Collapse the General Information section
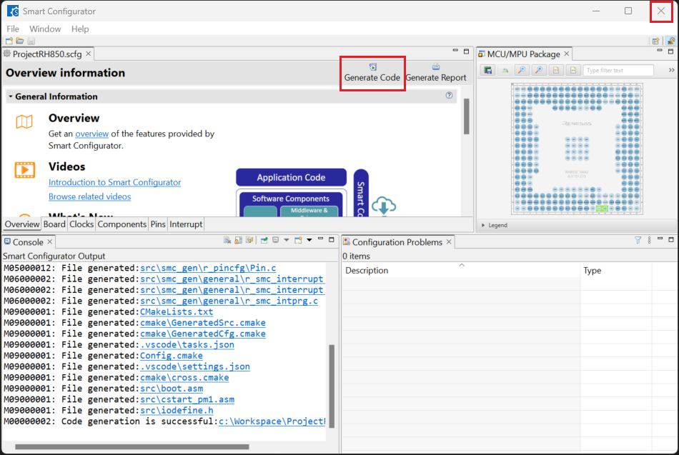 pyautogui.click(x=11, y=96)
